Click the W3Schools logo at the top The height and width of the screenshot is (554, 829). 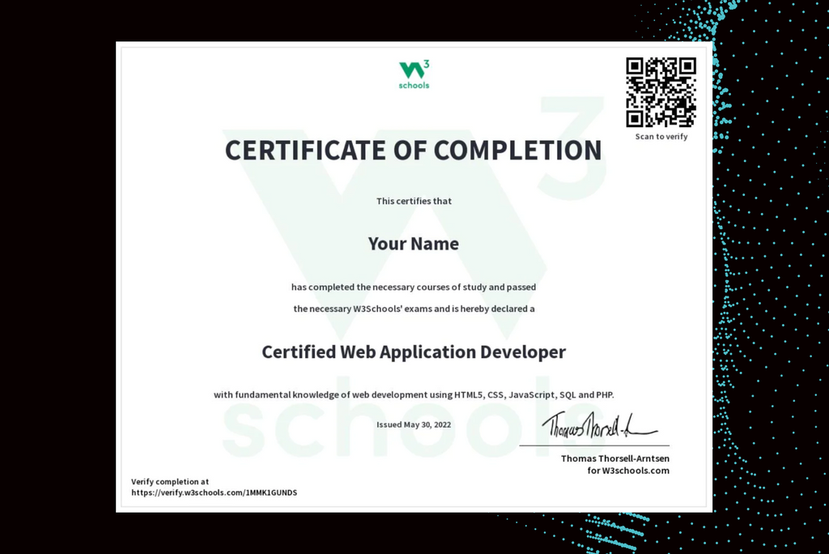[x=414, y=70]
